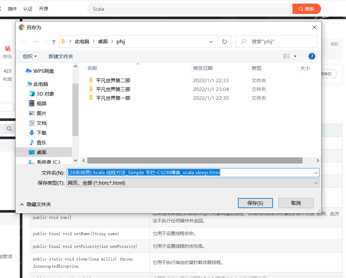
Task: Open the 插件 menu item
Action: (x=12, y=9)
